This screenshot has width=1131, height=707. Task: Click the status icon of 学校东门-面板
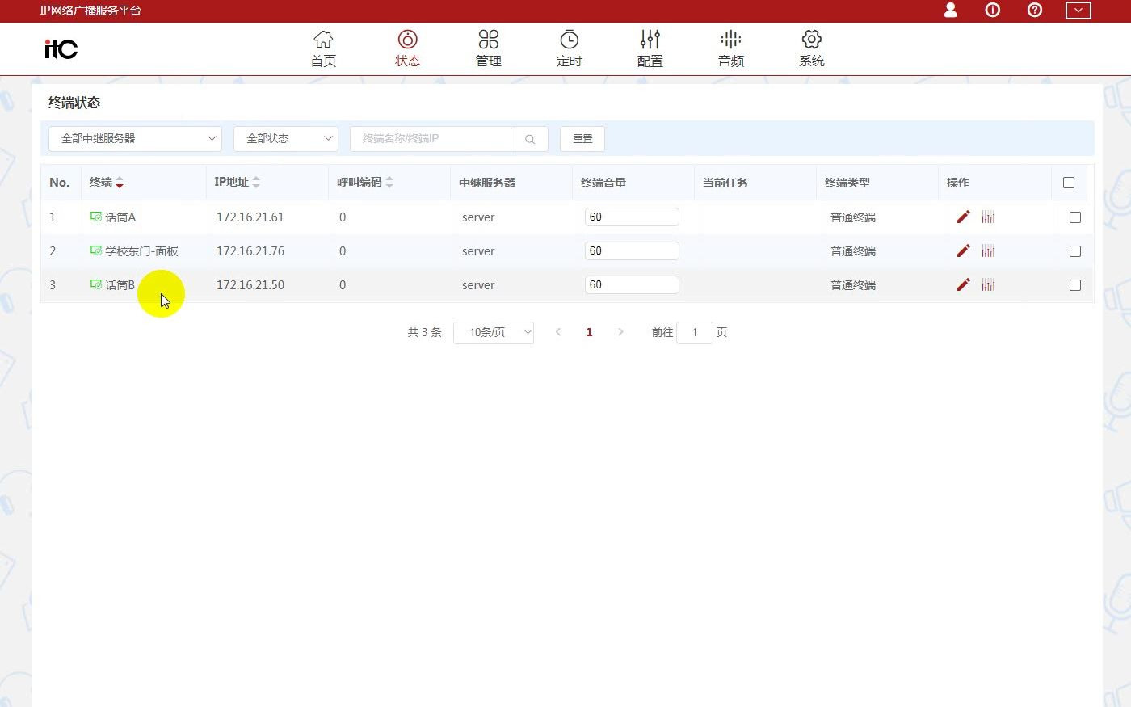pyautogui.click(x=96, y=250)
